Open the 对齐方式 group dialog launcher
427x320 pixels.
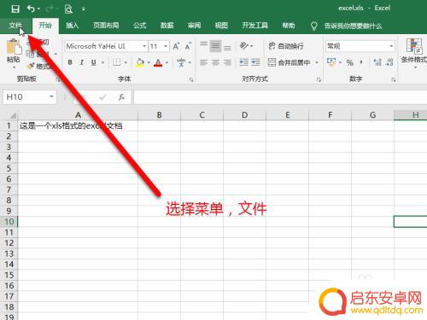pos(319,79)
